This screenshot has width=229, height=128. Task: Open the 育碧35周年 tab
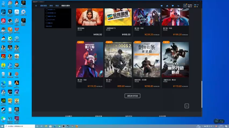(66, 6)
